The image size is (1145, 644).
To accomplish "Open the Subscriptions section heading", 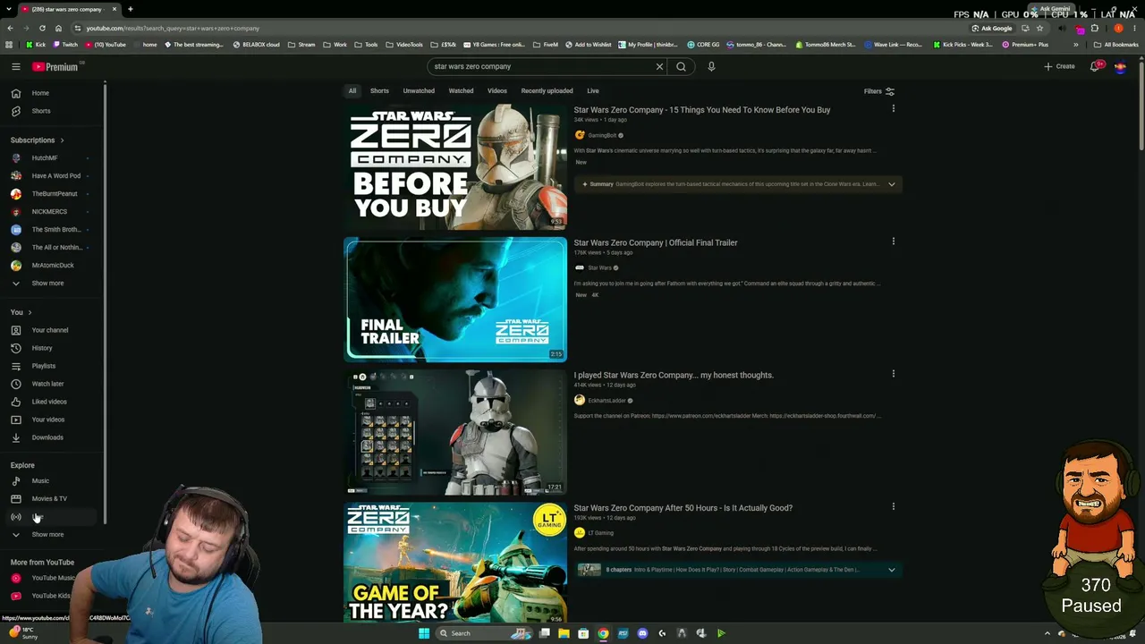I will (x=37, y=140).
